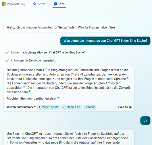Image resolution: width=152 pixels, height=145 pixels.
Task: Click citation footnote 3 after 'Suche sein'
Action: (30, 91)
